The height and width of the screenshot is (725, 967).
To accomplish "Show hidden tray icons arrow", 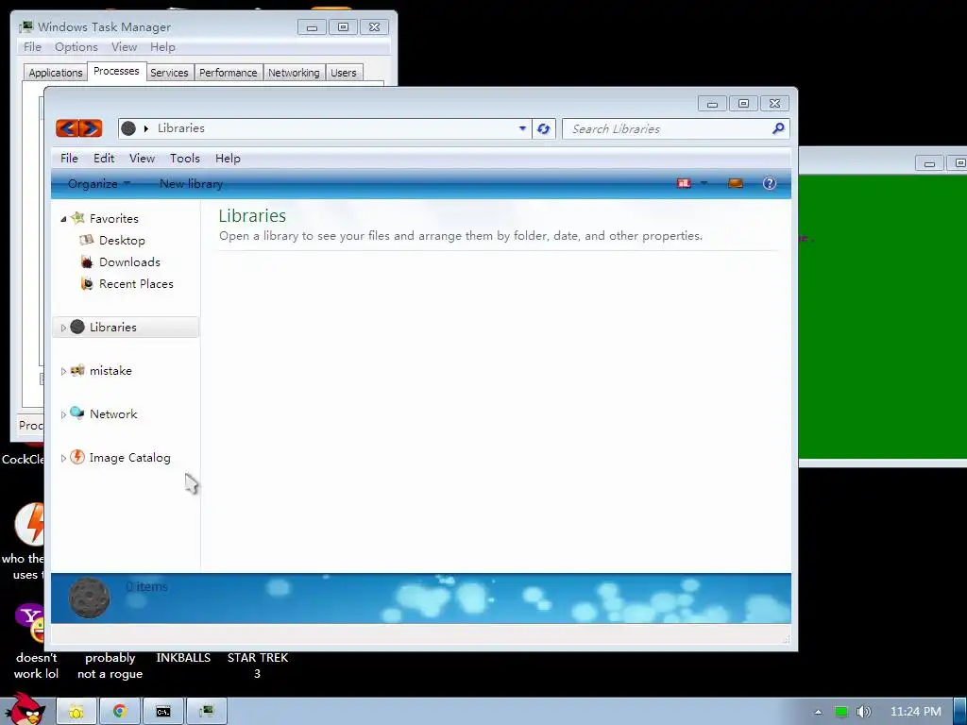I will pos(819,712).
